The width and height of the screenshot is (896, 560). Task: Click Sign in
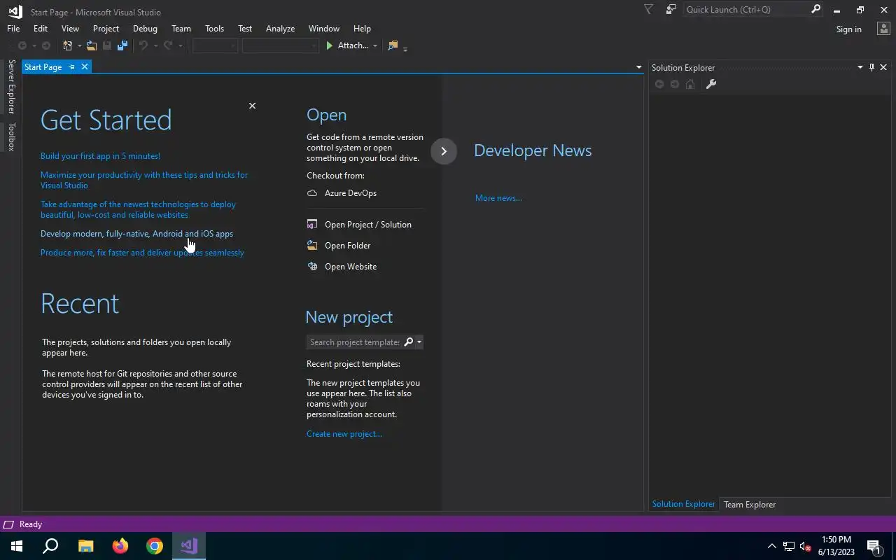(848, 29)
